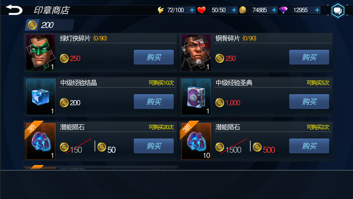The width and height of the screenshot is (353, 199).
Task: Add gold coins via plus beside 74885
Action: pos(274,10)
